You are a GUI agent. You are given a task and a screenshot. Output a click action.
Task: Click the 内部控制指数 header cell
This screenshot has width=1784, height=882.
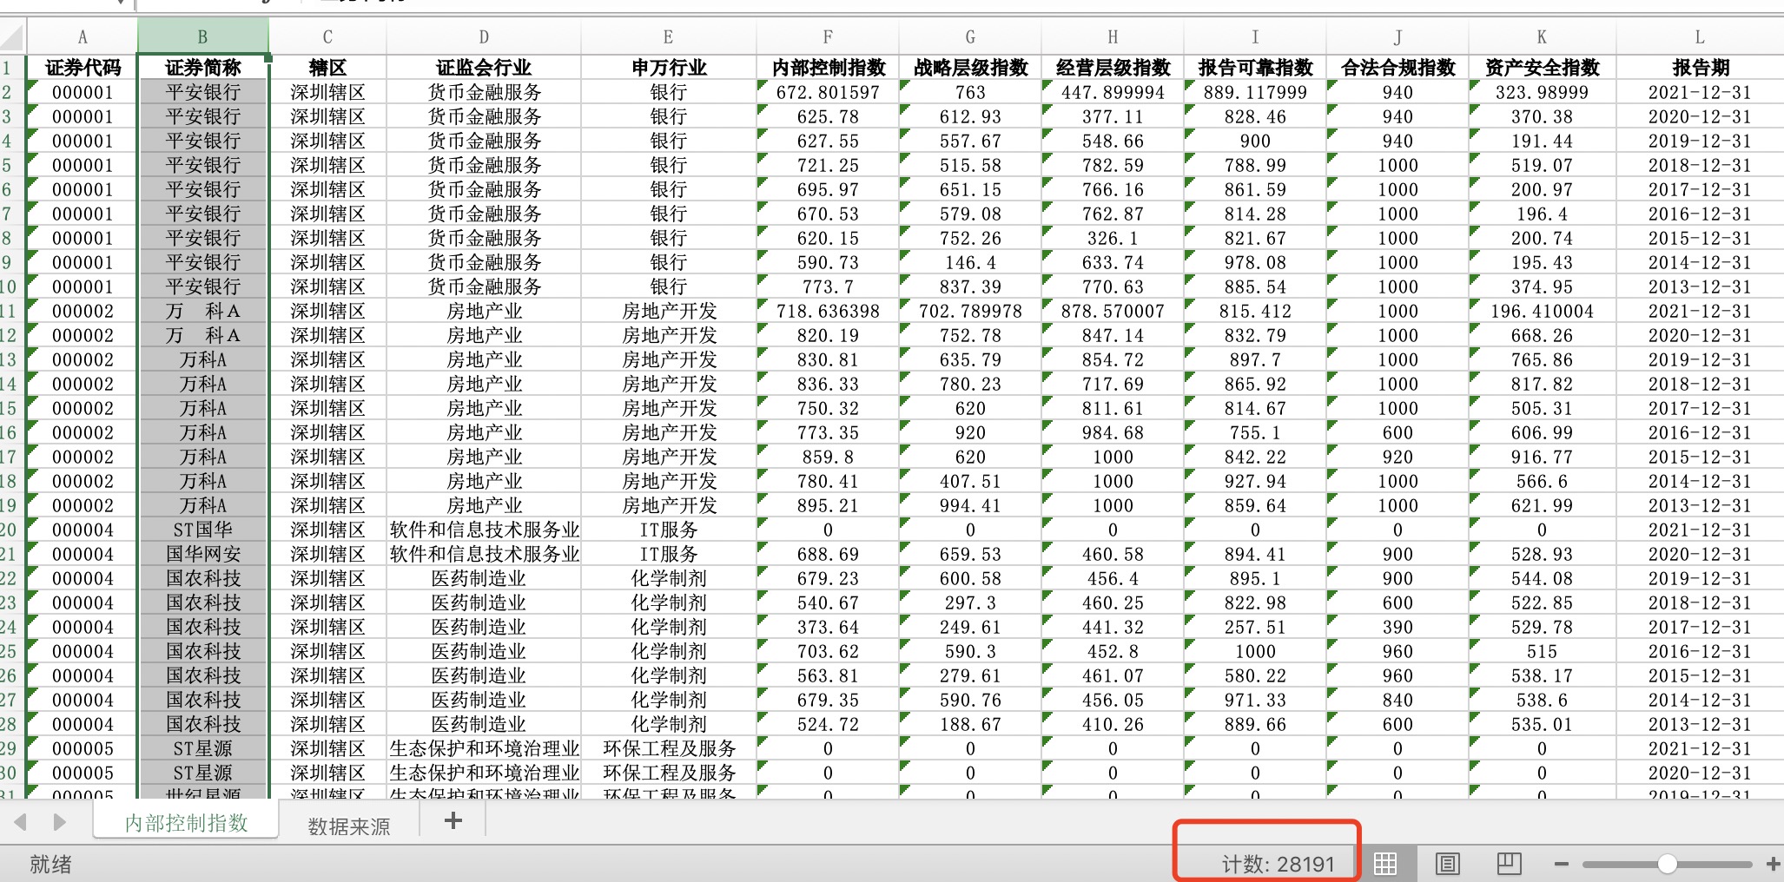tap(828, 68)
